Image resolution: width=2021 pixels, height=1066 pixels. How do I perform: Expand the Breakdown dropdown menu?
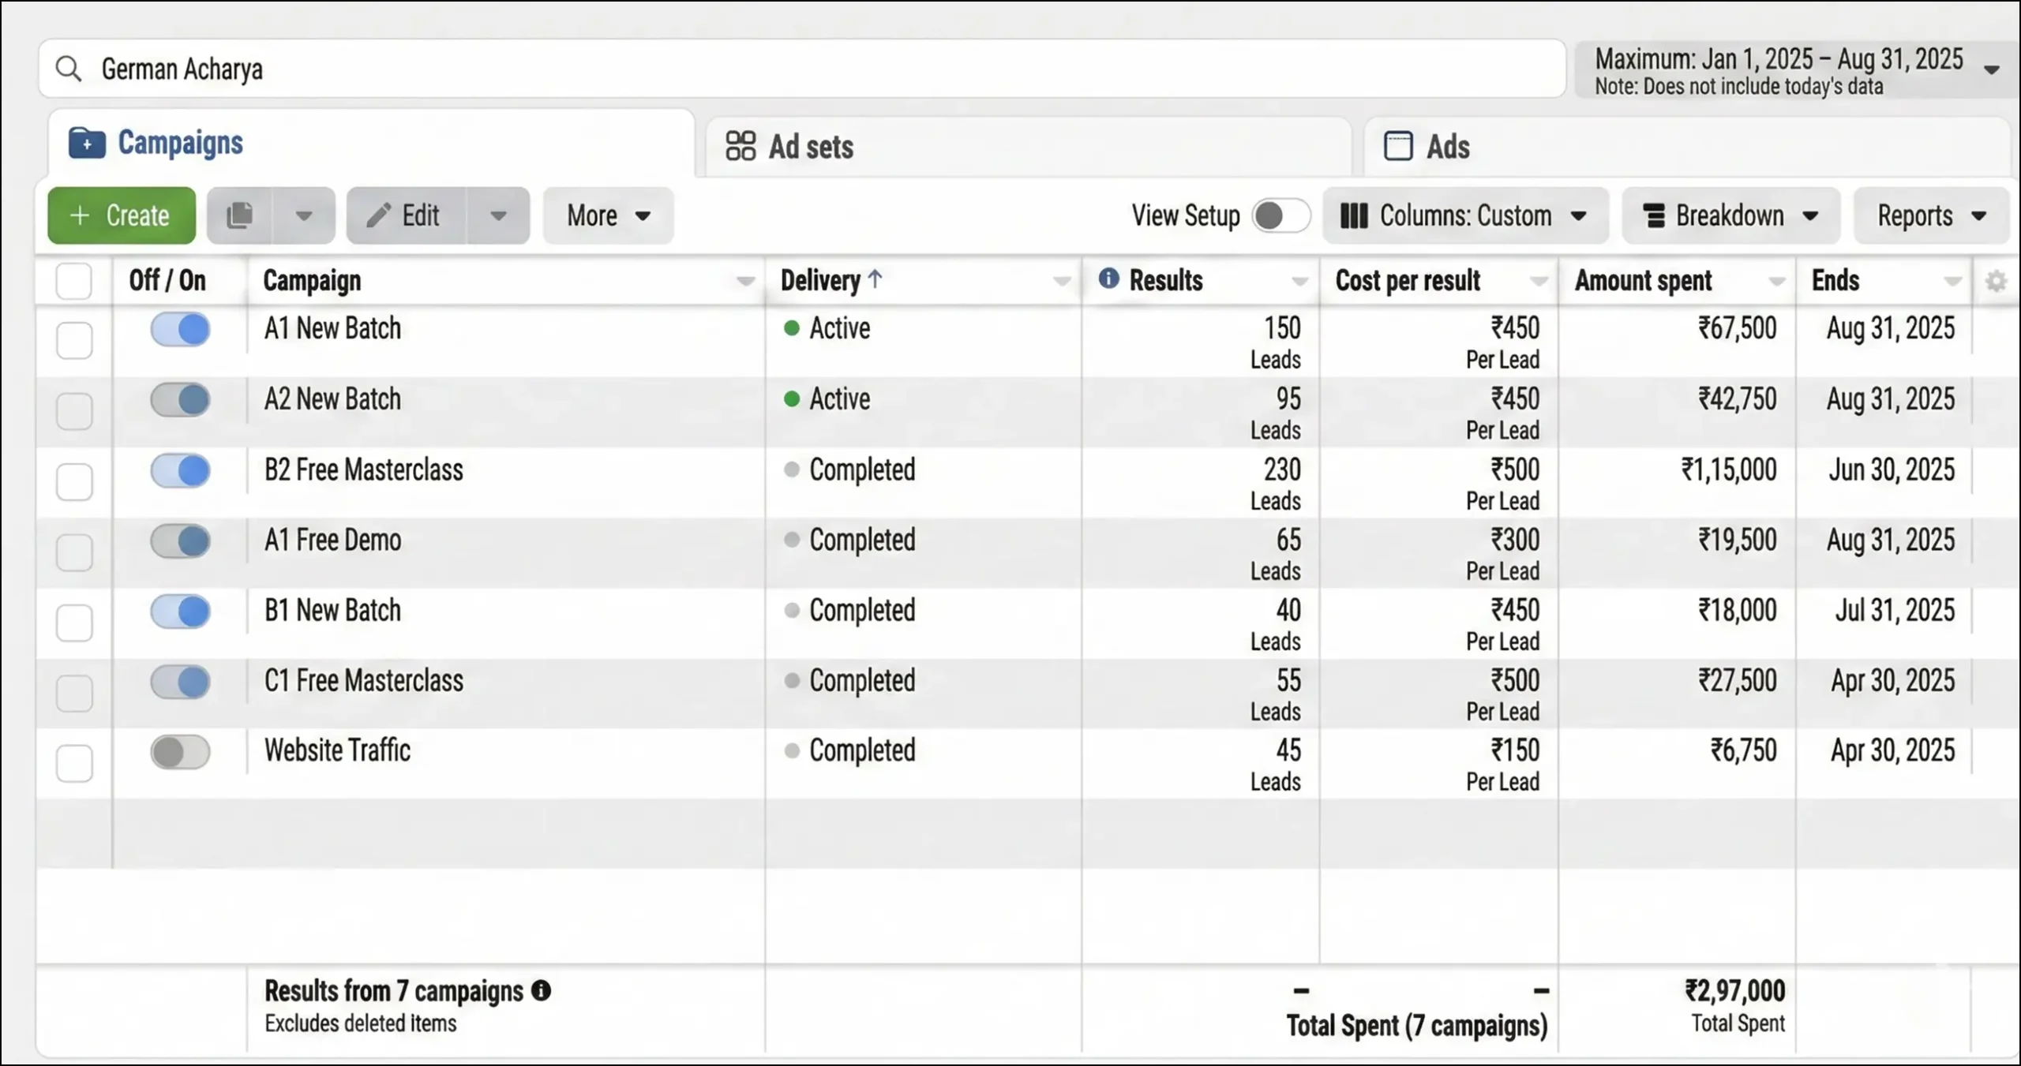tap(1730, 215)
